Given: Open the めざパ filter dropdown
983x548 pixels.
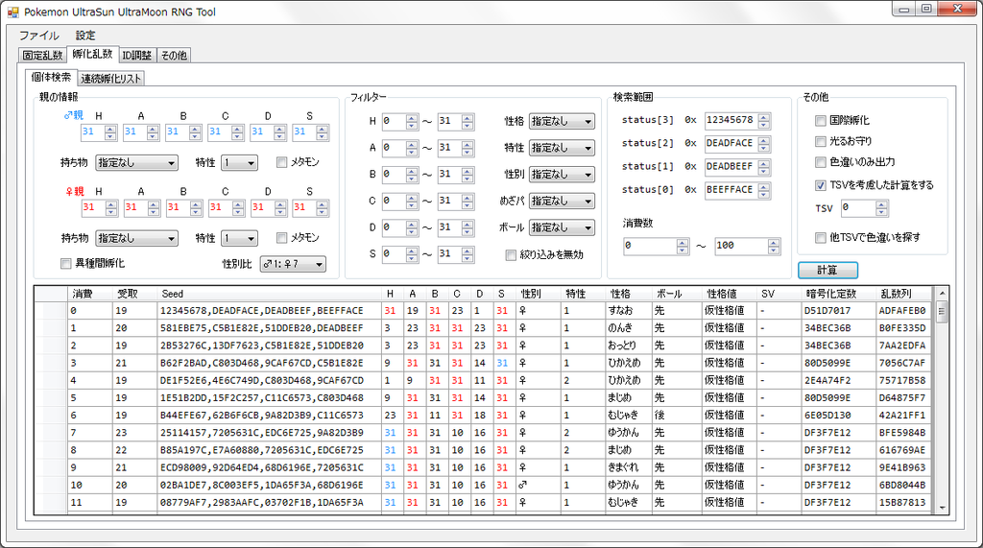Looking at the screenshot, I should 562,201.
